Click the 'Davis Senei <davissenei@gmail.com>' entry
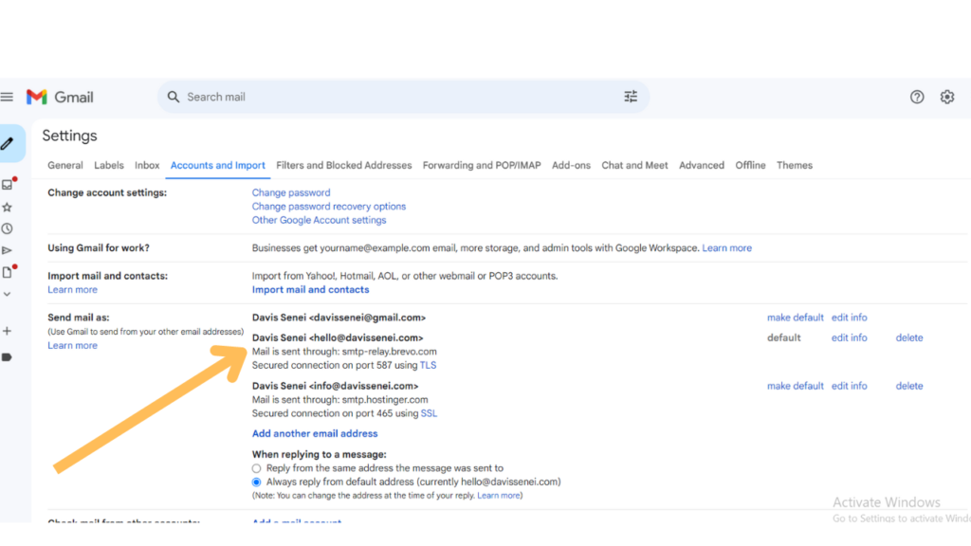Viewport: 971px width, 546px height. pos(339,318)
